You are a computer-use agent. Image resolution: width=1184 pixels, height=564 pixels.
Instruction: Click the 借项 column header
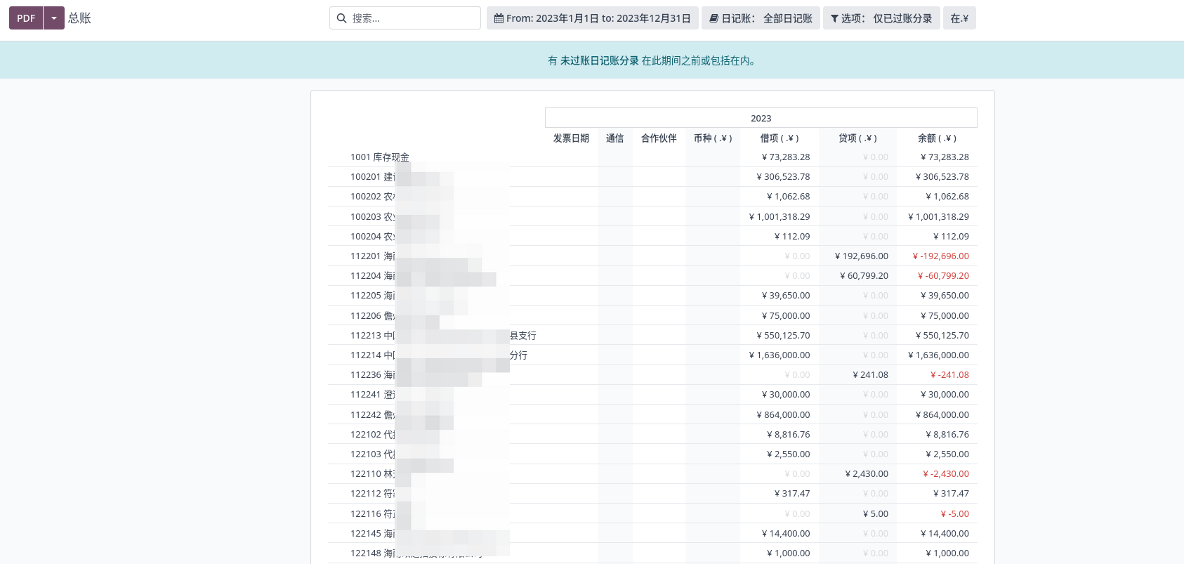pyautogui.click(x=780, y=138)
